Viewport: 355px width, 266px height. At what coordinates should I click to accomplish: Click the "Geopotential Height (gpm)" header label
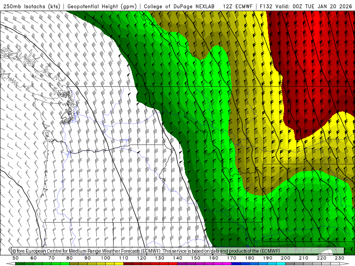102,6
